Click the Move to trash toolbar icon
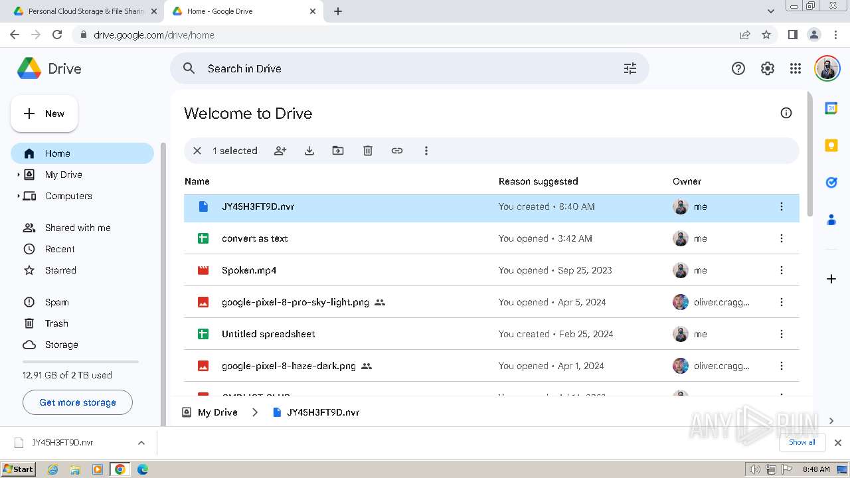 [368, 151]
